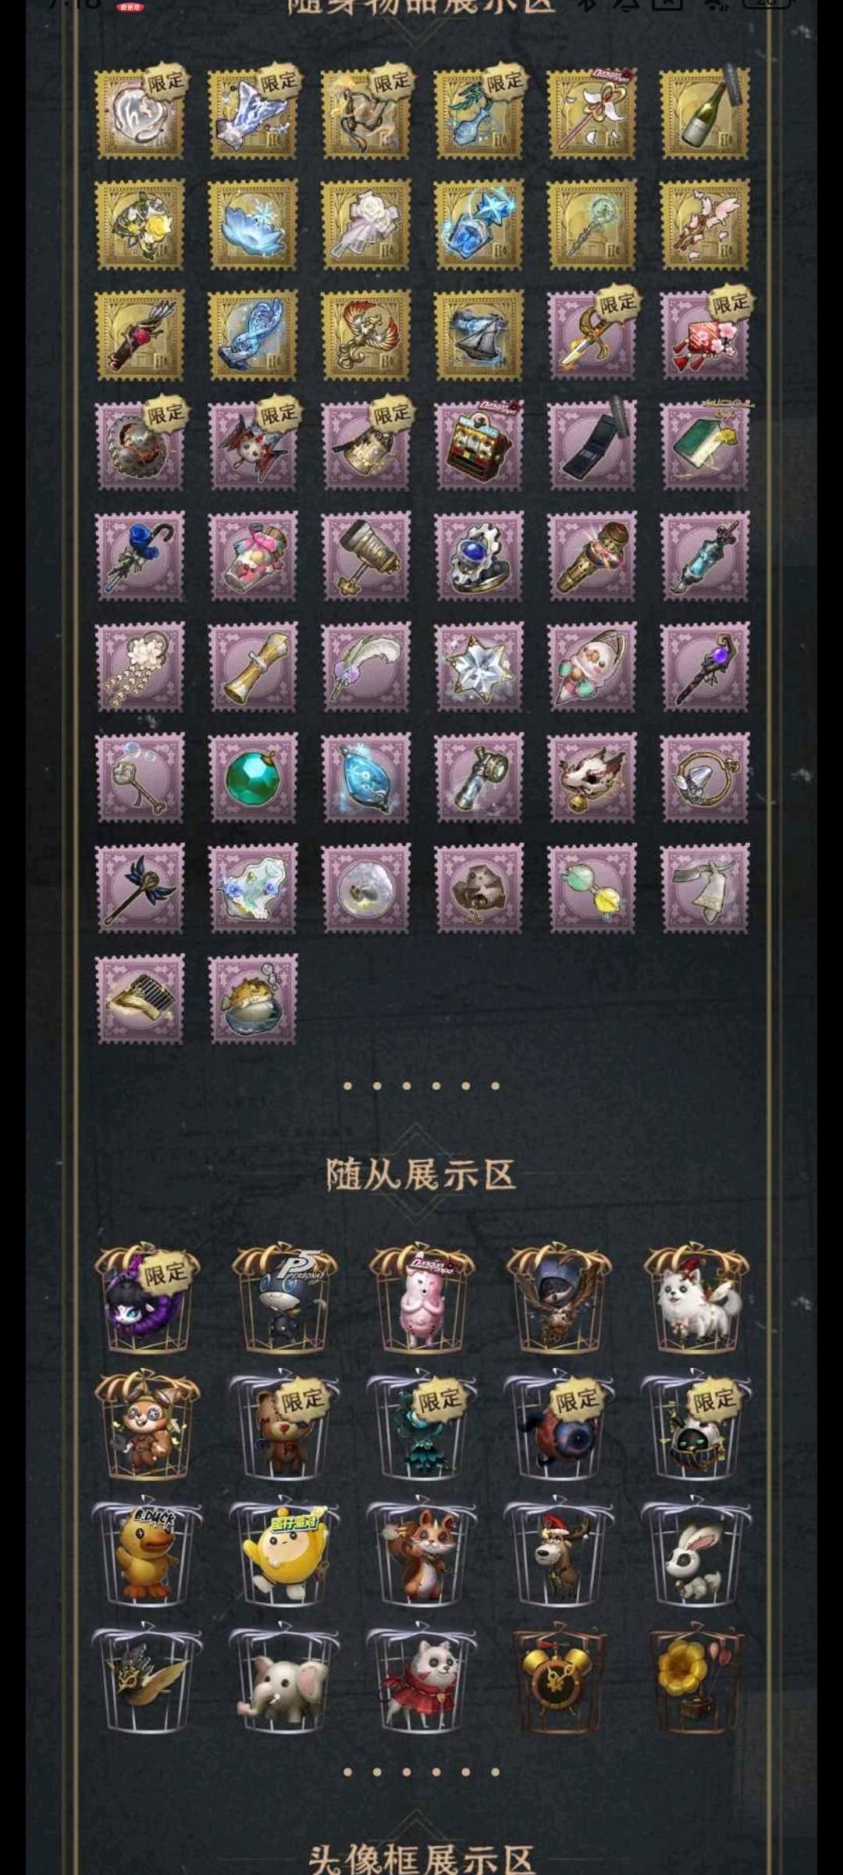This screenshot has height=1875, width=843.
Task: Tap the dots below the accessory stamps
Action: pos(421,1086)
